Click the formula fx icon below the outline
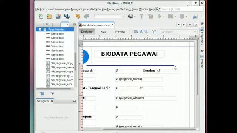Image resolution: width=237 pixels, height=133 pixels. click(x=53, y=93)
